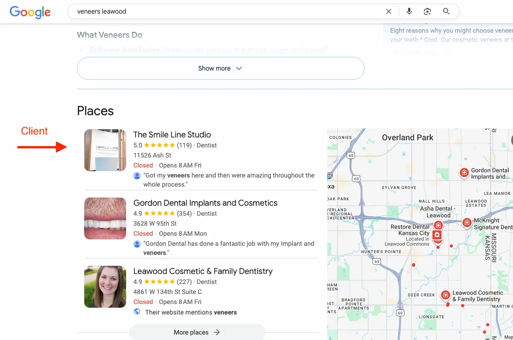Click the globe icon beside 'Their website mentions veneers'

point(137,312)
